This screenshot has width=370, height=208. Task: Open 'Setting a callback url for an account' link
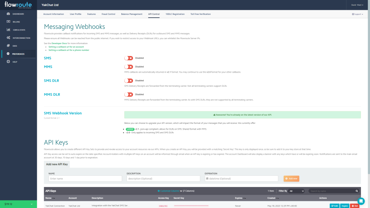click(x=66, y=47)
